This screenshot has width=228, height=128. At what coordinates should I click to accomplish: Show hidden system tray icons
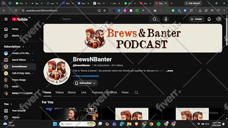coord(193,124)
